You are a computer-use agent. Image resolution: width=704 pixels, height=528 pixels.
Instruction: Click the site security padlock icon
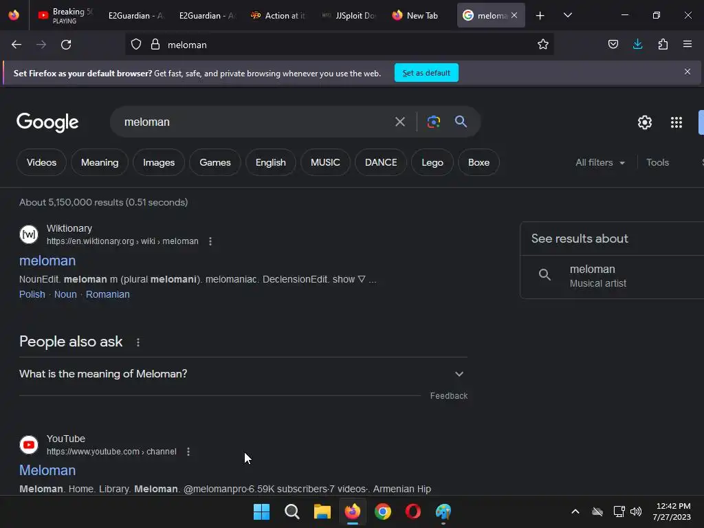tap(155, 45)
